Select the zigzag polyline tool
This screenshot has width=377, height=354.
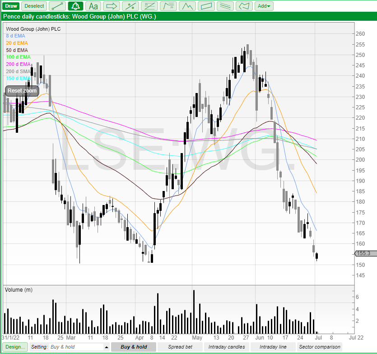187,6
